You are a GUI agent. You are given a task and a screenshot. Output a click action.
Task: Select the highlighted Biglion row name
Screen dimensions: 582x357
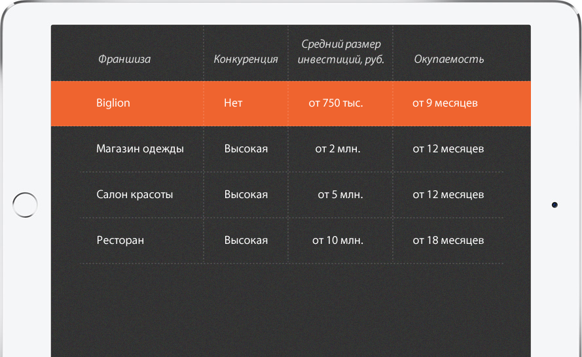(113, 103)
